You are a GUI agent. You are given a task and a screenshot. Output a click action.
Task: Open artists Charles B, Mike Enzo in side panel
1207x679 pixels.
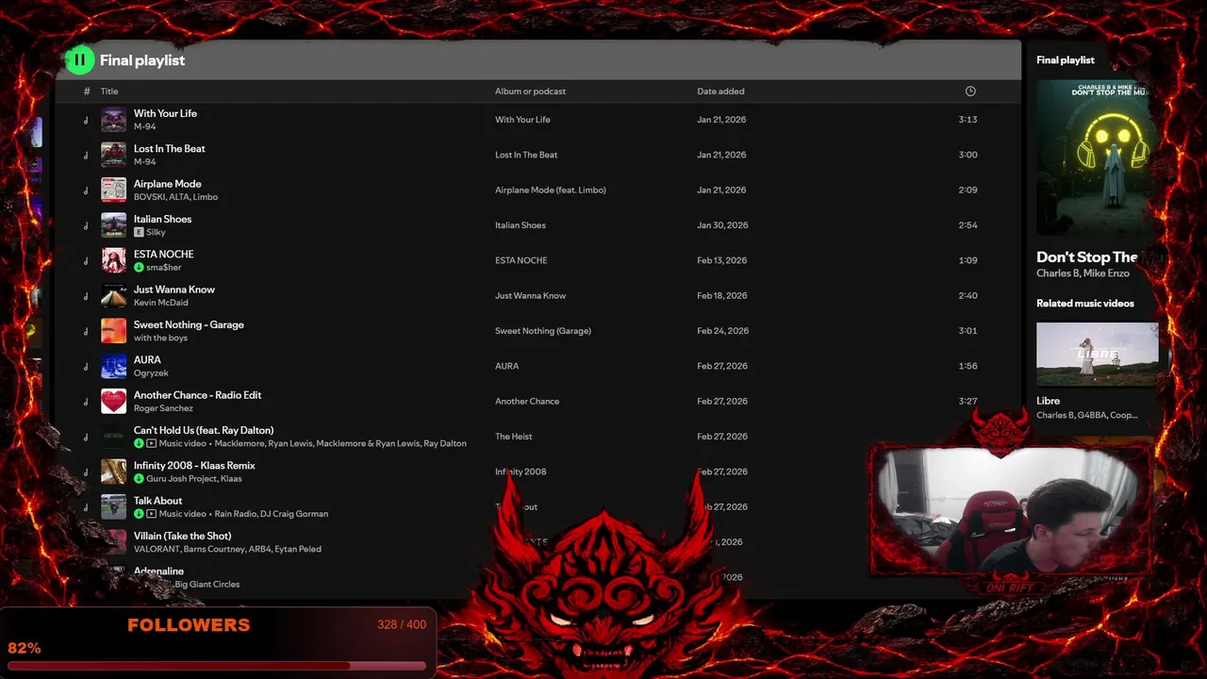[x=1083, y=273]
